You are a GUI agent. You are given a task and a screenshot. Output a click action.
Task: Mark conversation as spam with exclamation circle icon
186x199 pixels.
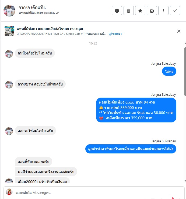click(x=117, y=11)
